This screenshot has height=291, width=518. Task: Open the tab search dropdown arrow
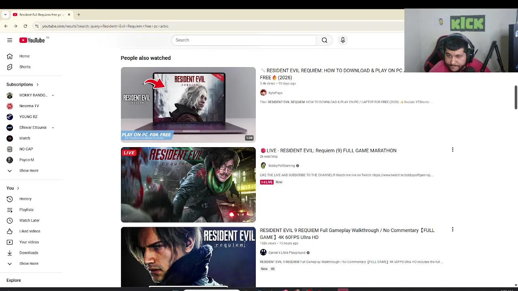(5, 15)
